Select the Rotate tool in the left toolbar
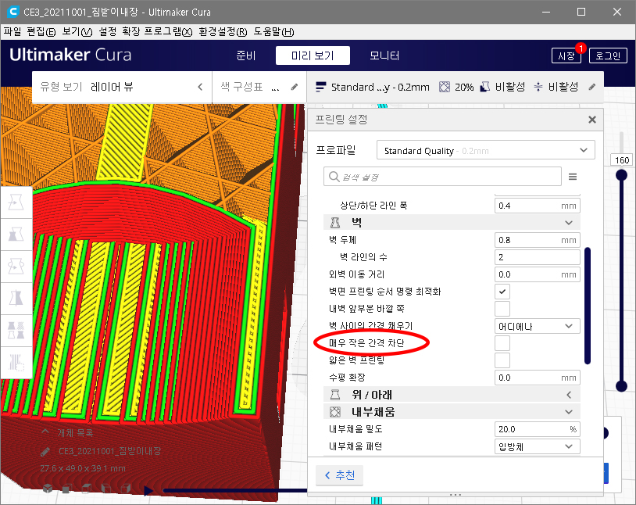Screen dimensions: 636x505 (x=16, y=267)
